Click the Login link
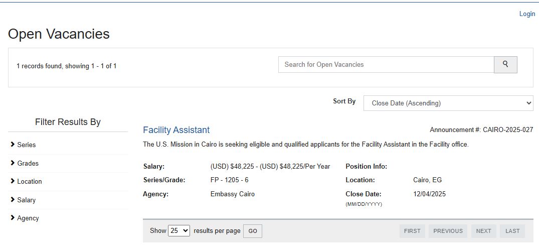539x252 pixels. point(527,14)
